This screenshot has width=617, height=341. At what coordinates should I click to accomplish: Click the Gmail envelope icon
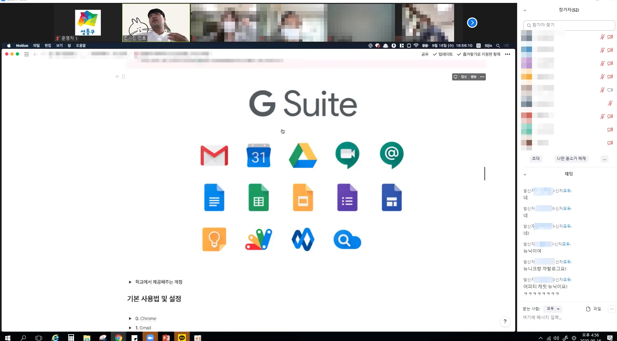[214, 155]
